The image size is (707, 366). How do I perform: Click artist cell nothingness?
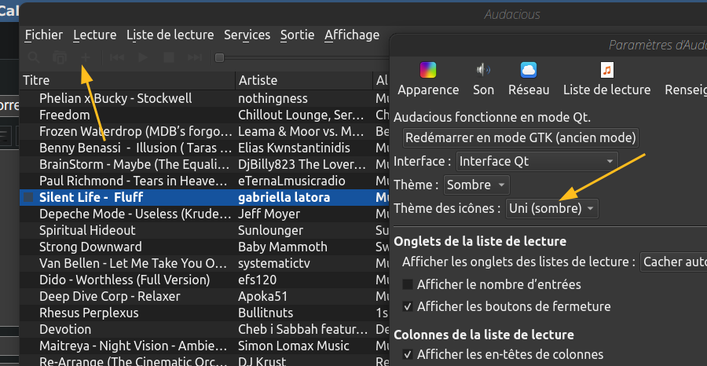click(273, 98)
